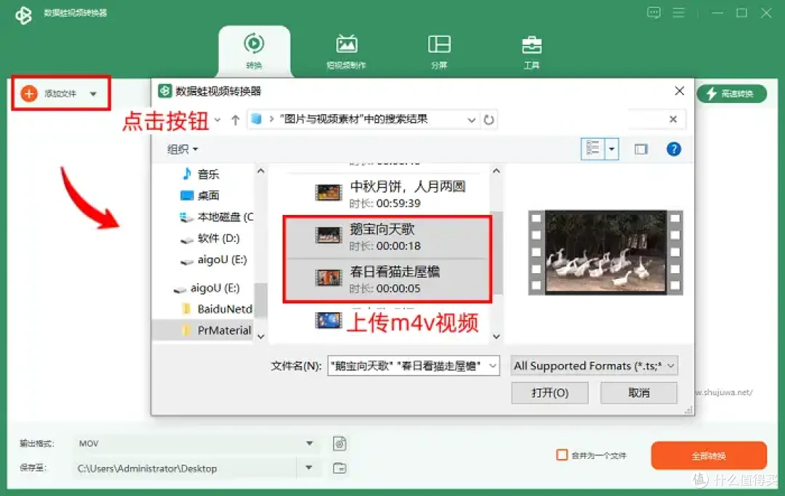Image resolution: width=785 pixels, height=496 pixels.
Task: Click the 取消 cancel button
Action: [x=639, y=393]
